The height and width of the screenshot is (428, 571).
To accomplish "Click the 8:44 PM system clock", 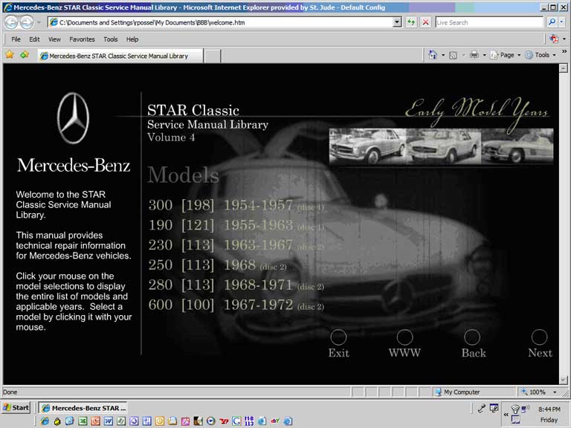I will click(x=549, y=409).
